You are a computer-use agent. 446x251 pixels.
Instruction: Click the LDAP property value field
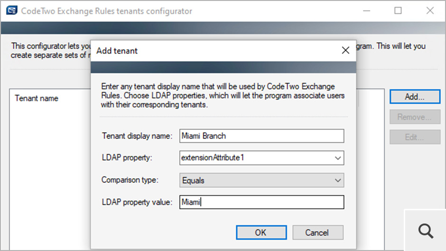click(x=261, y=202)
